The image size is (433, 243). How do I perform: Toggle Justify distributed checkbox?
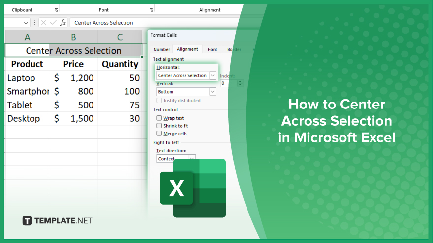[x=159, y=101]
